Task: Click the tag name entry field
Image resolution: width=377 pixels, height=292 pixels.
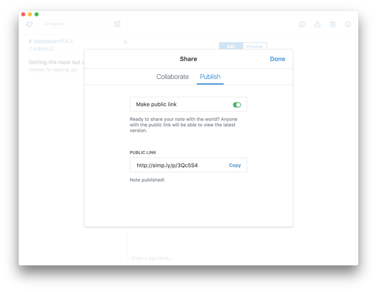Action: click(152, 258)
